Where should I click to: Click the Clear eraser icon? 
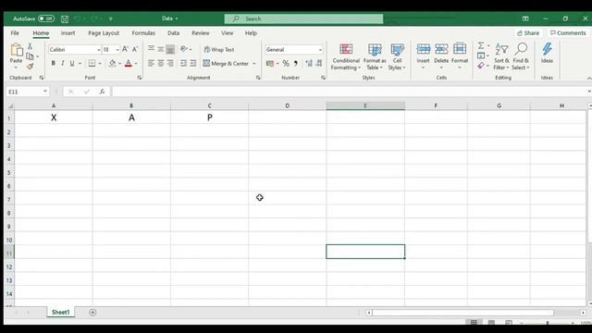coord(481,66)
